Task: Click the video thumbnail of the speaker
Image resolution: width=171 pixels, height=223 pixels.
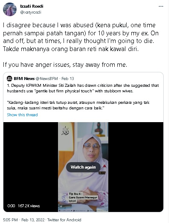Action: tap(83, 167)
